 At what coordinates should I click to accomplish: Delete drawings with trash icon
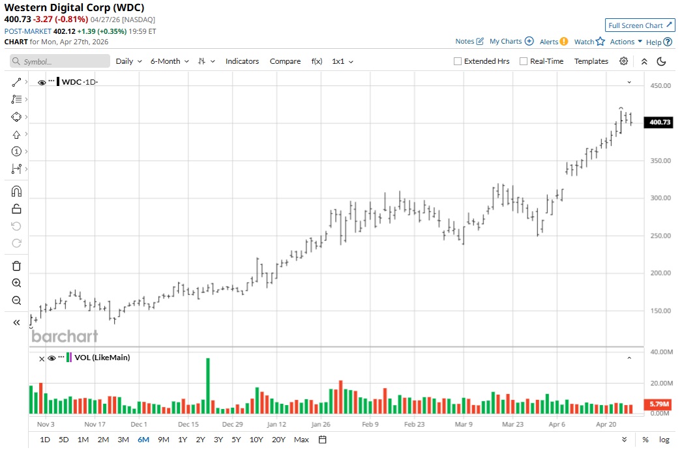click(16, 266)
